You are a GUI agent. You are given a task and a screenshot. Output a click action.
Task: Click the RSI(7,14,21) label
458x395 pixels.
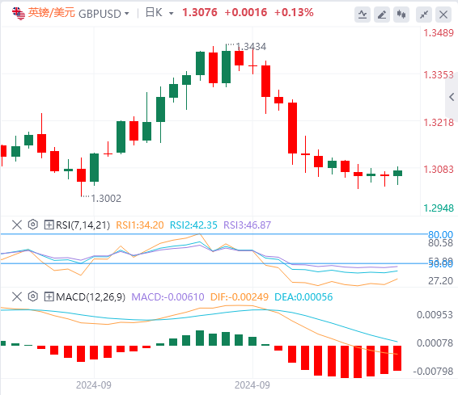(x=83, y=225)
